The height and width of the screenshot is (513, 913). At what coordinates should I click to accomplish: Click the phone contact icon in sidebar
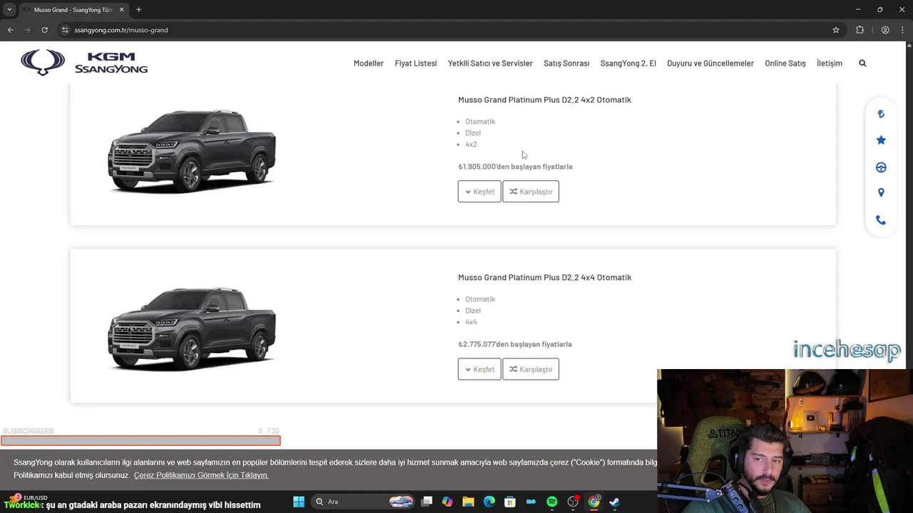pyautogui.click(x=881, y=220)
